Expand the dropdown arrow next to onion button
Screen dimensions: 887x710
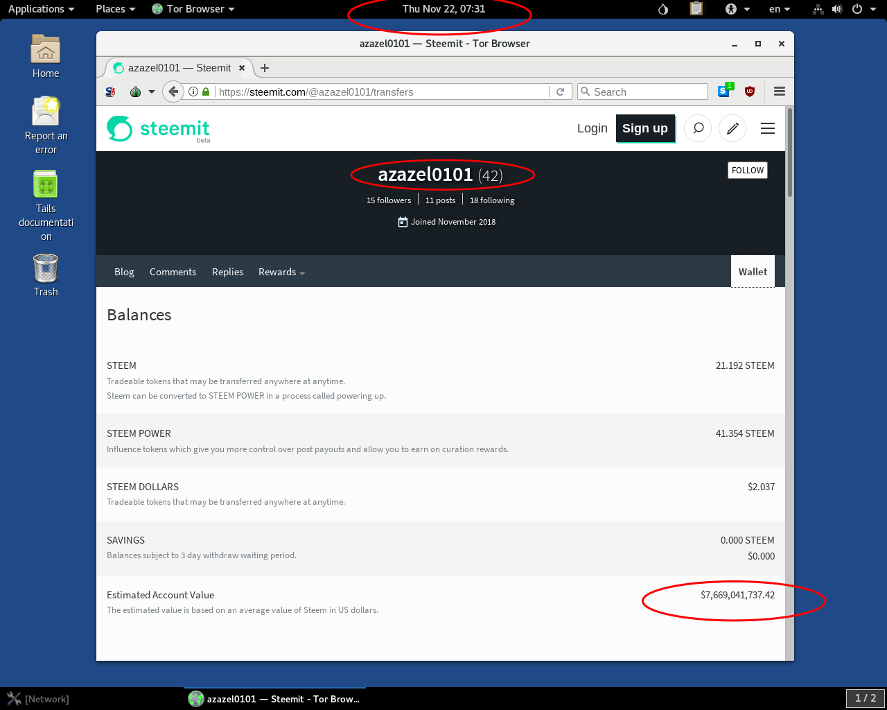(x=152, y=92)
